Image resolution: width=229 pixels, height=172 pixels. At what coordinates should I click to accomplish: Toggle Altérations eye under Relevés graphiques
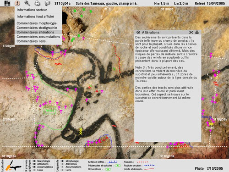(x=34, y=164)
